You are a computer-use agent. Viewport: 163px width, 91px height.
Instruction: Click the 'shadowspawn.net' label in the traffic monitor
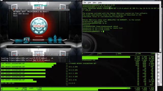coord(89,60)
